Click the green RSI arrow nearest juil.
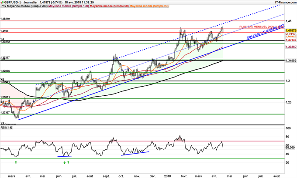 68,162
